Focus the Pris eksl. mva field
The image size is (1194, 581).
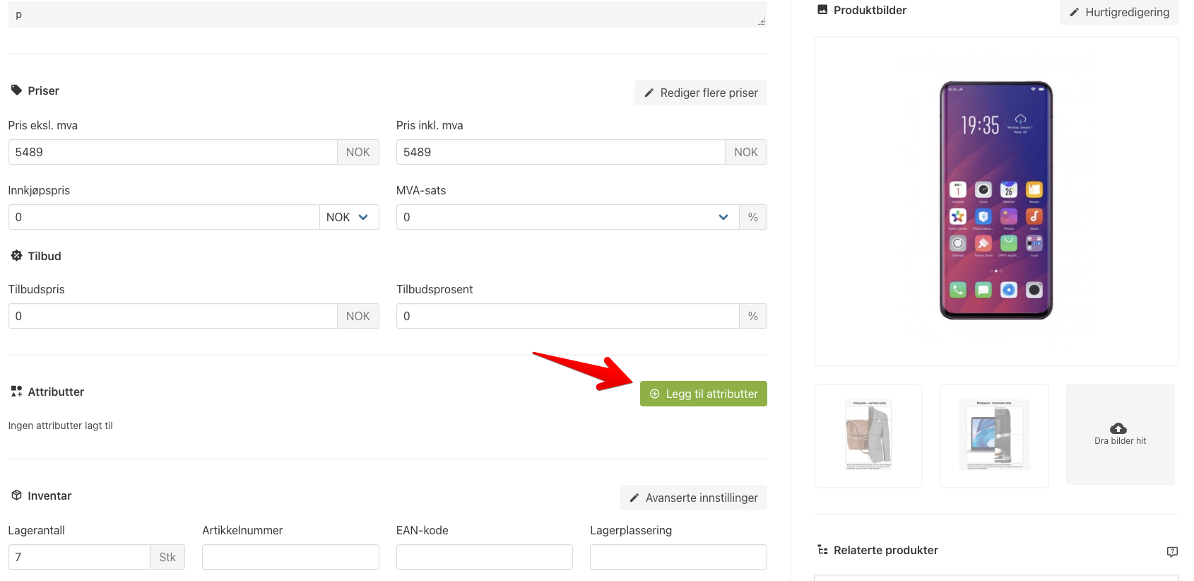pyautogui.click(x=172, y=152)
